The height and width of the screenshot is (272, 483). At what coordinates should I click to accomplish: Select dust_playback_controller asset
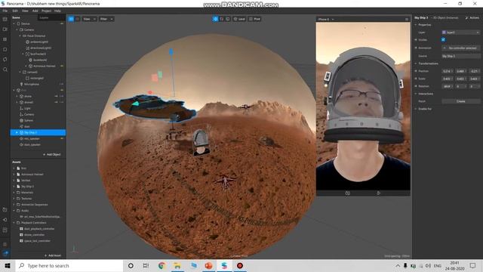click(37, 228)
